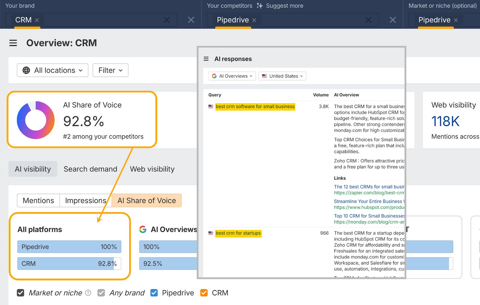Disable the Pipedrive checkbox
Screen dimensions: 480x305
point(154,293)
